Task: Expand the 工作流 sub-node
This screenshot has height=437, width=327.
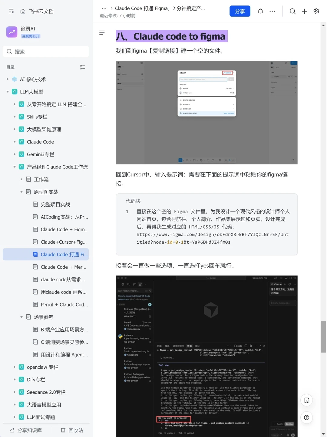Action: point(21,179)
